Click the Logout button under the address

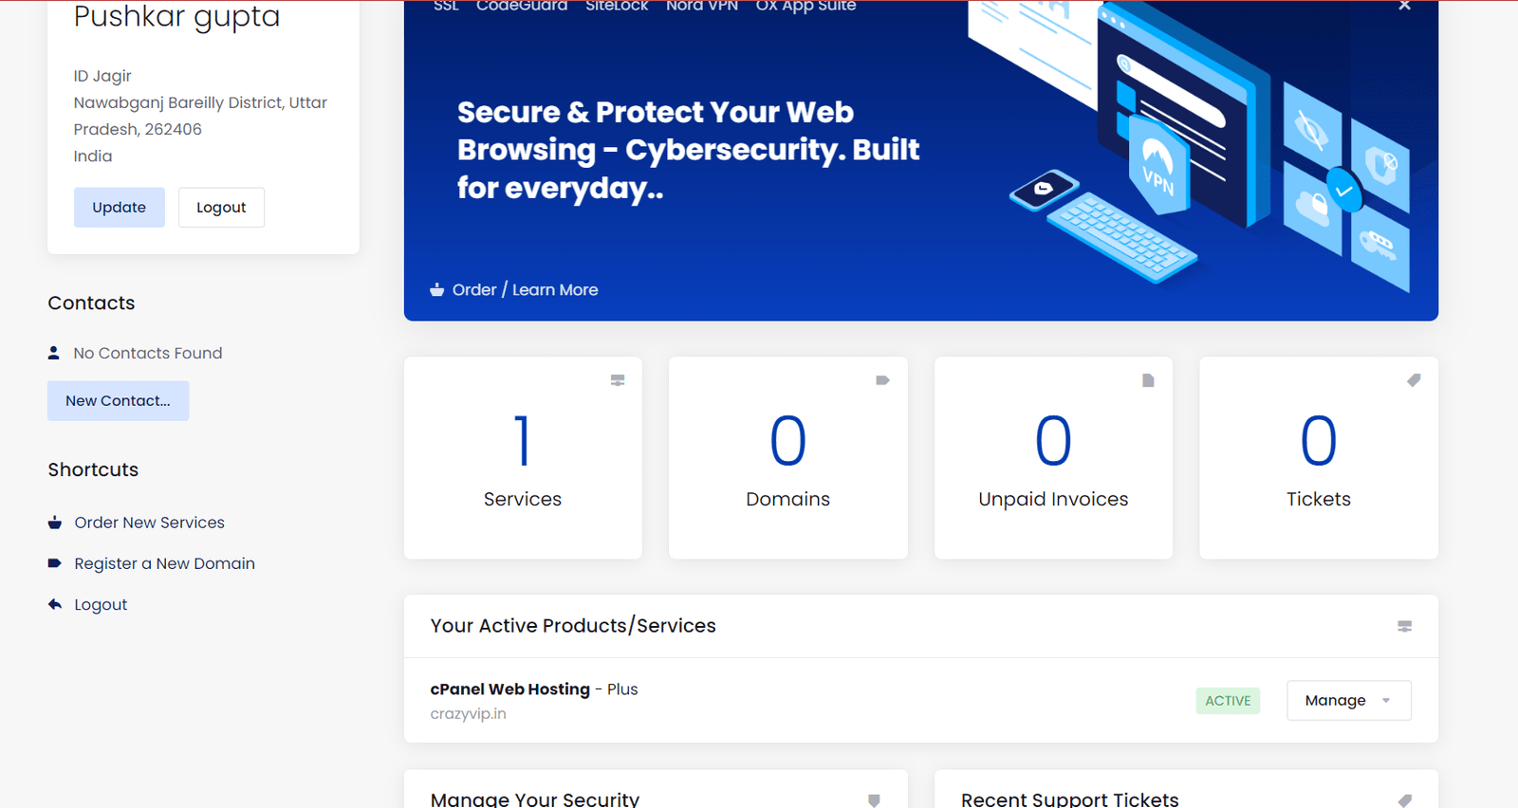coord(221,208)
